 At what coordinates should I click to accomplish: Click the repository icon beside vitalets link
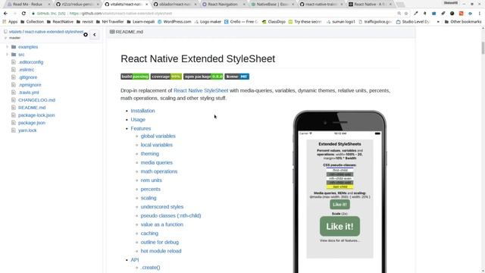(5, 32)
